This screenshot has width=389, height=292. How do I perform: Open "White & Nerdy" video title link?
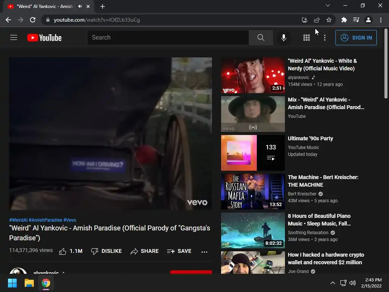[322, 65]
